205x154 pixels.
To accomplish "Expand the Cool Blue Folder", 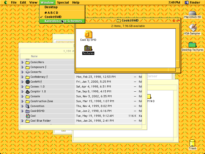I will point(23,121).
